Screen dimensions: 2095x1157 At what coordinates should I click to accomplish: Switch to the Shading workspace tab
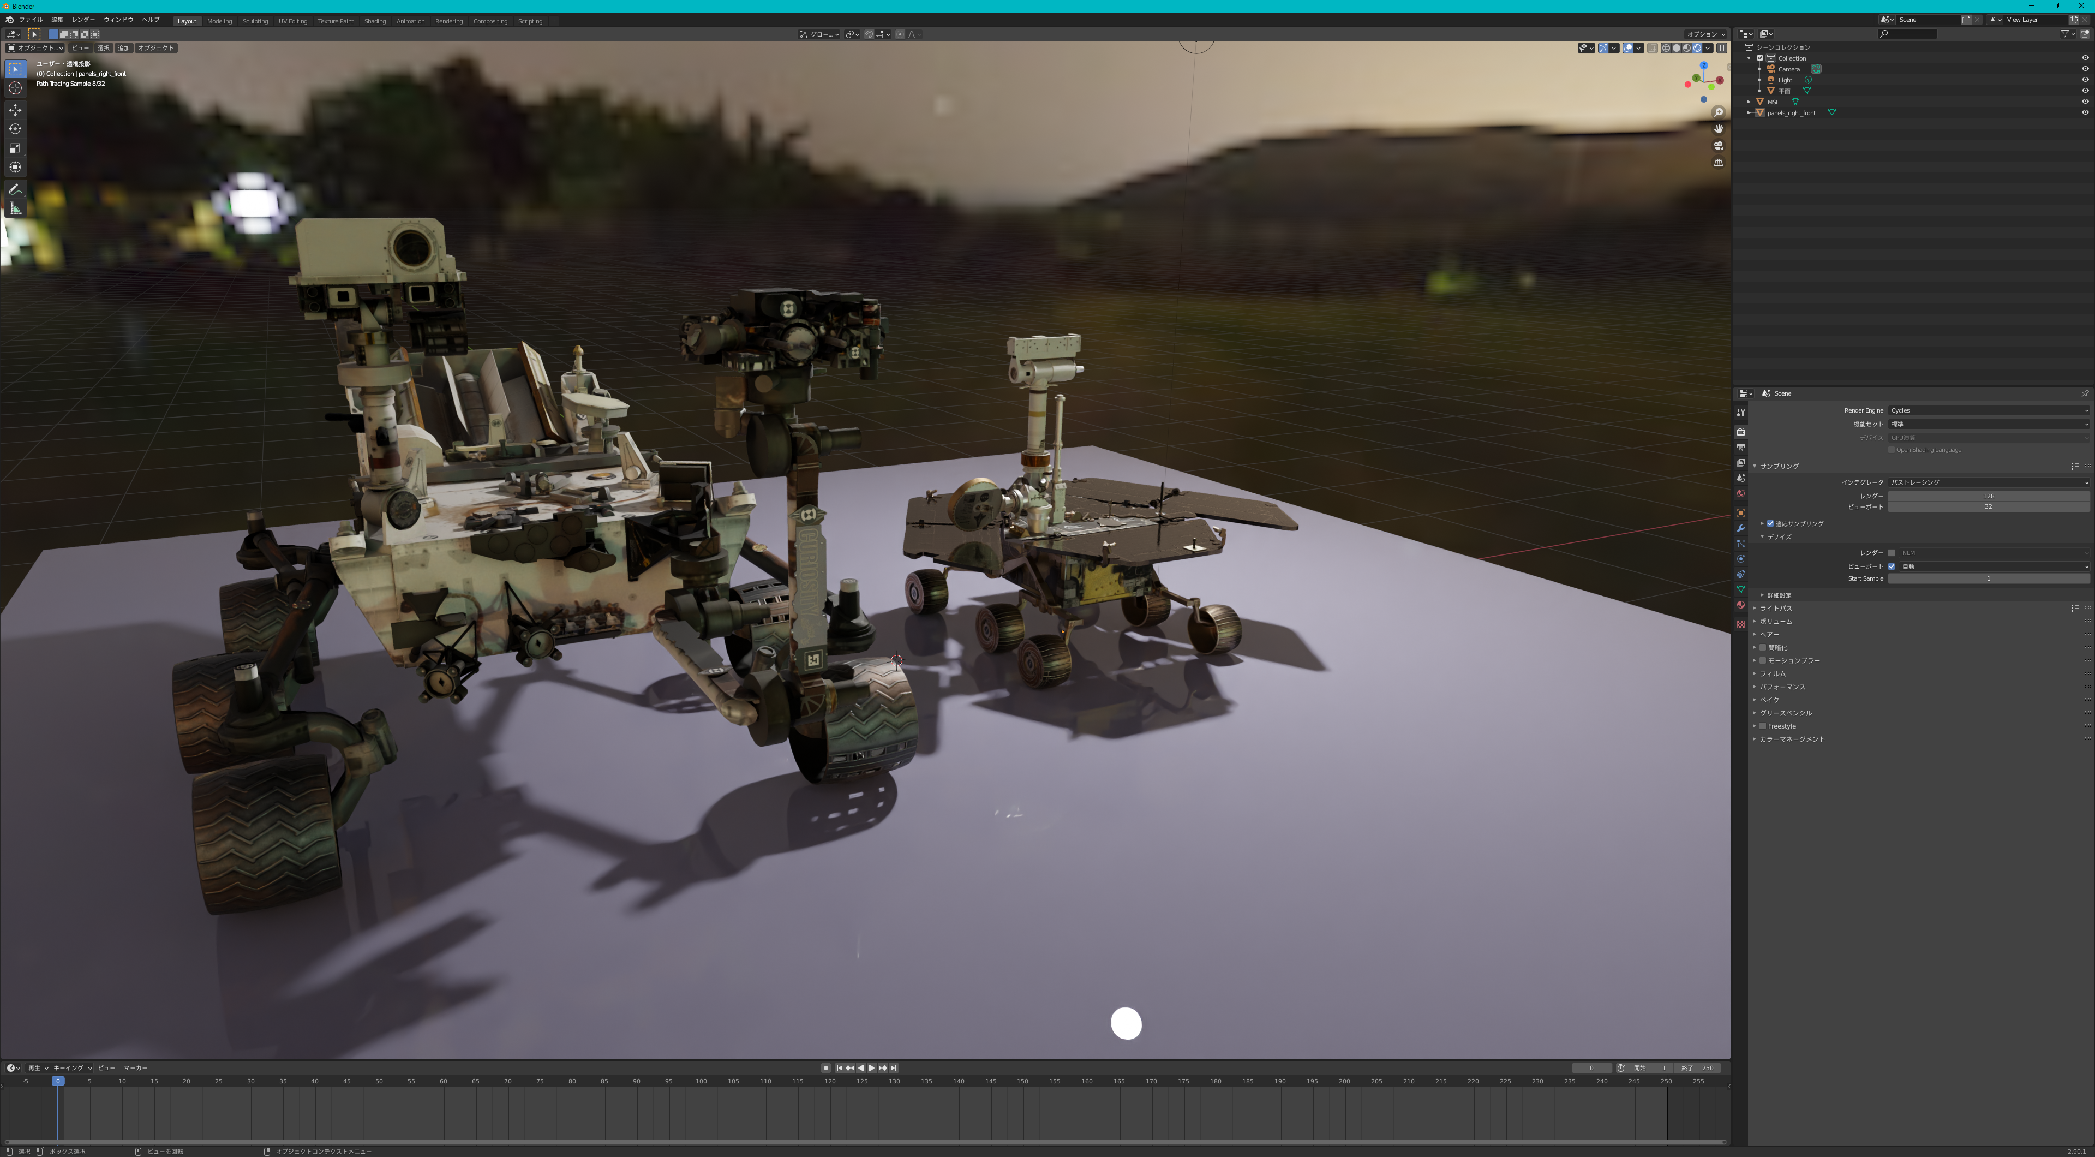coord(375,21)
